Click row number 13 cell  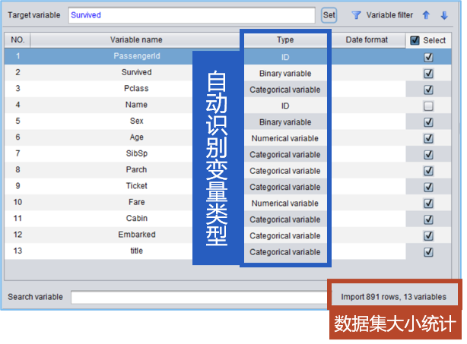(17, 251)
